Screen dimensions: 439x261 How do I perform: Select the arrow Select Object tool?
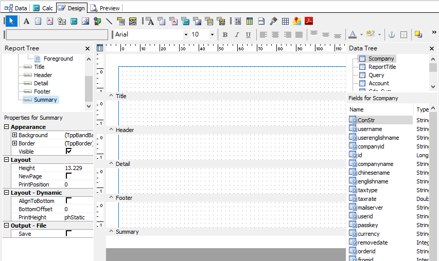point(11,21)
